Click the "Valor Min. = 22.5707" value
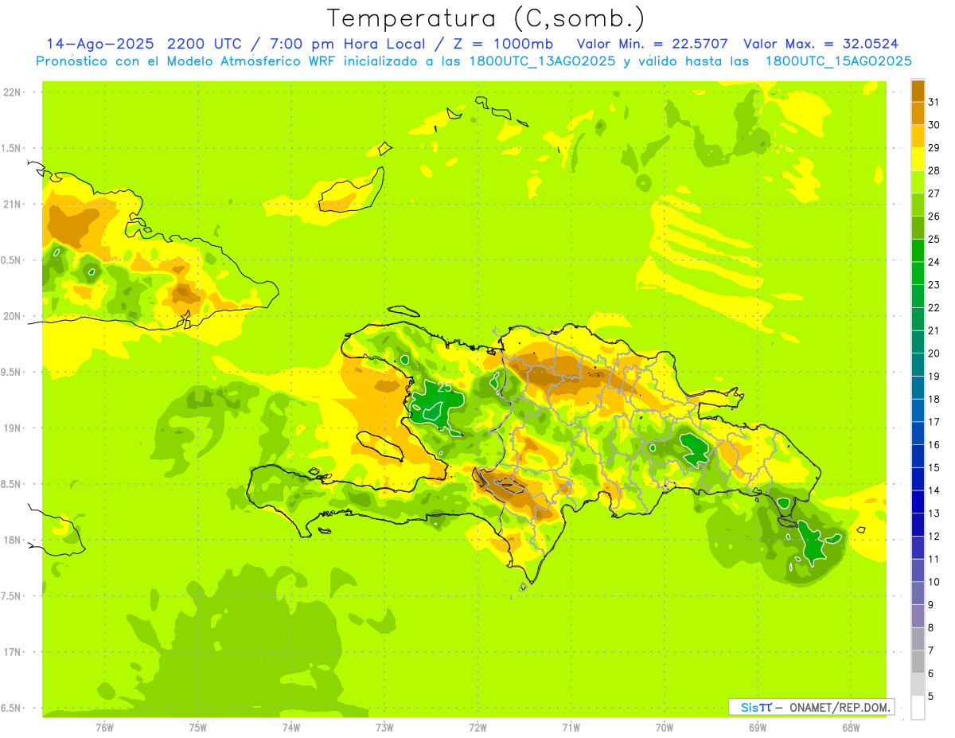 click(652, 44)
